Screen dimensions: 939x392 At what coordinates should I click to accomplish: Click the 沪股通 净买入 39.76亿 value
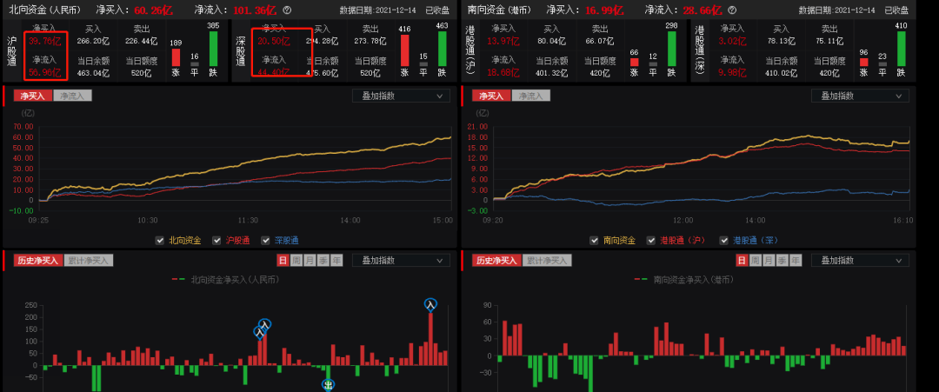coord(43,41)
